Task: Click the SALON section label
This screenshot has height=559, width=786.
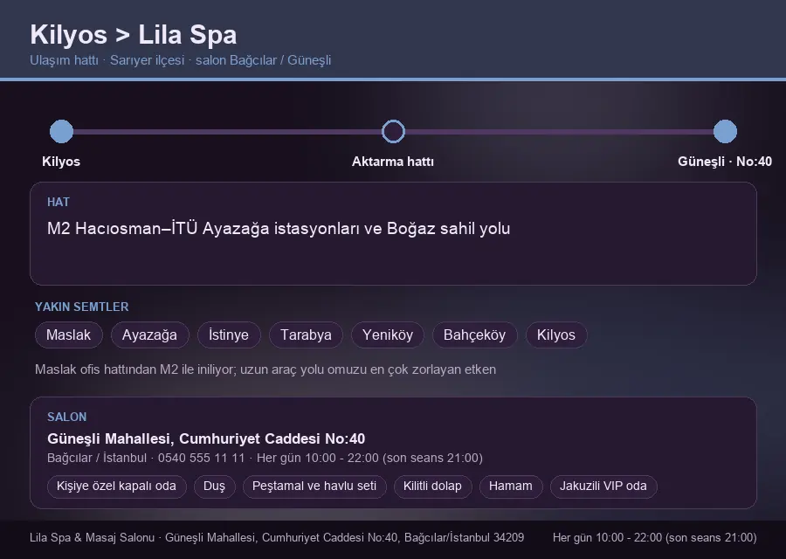Action: pyautogui.click(x=66, y=418)
